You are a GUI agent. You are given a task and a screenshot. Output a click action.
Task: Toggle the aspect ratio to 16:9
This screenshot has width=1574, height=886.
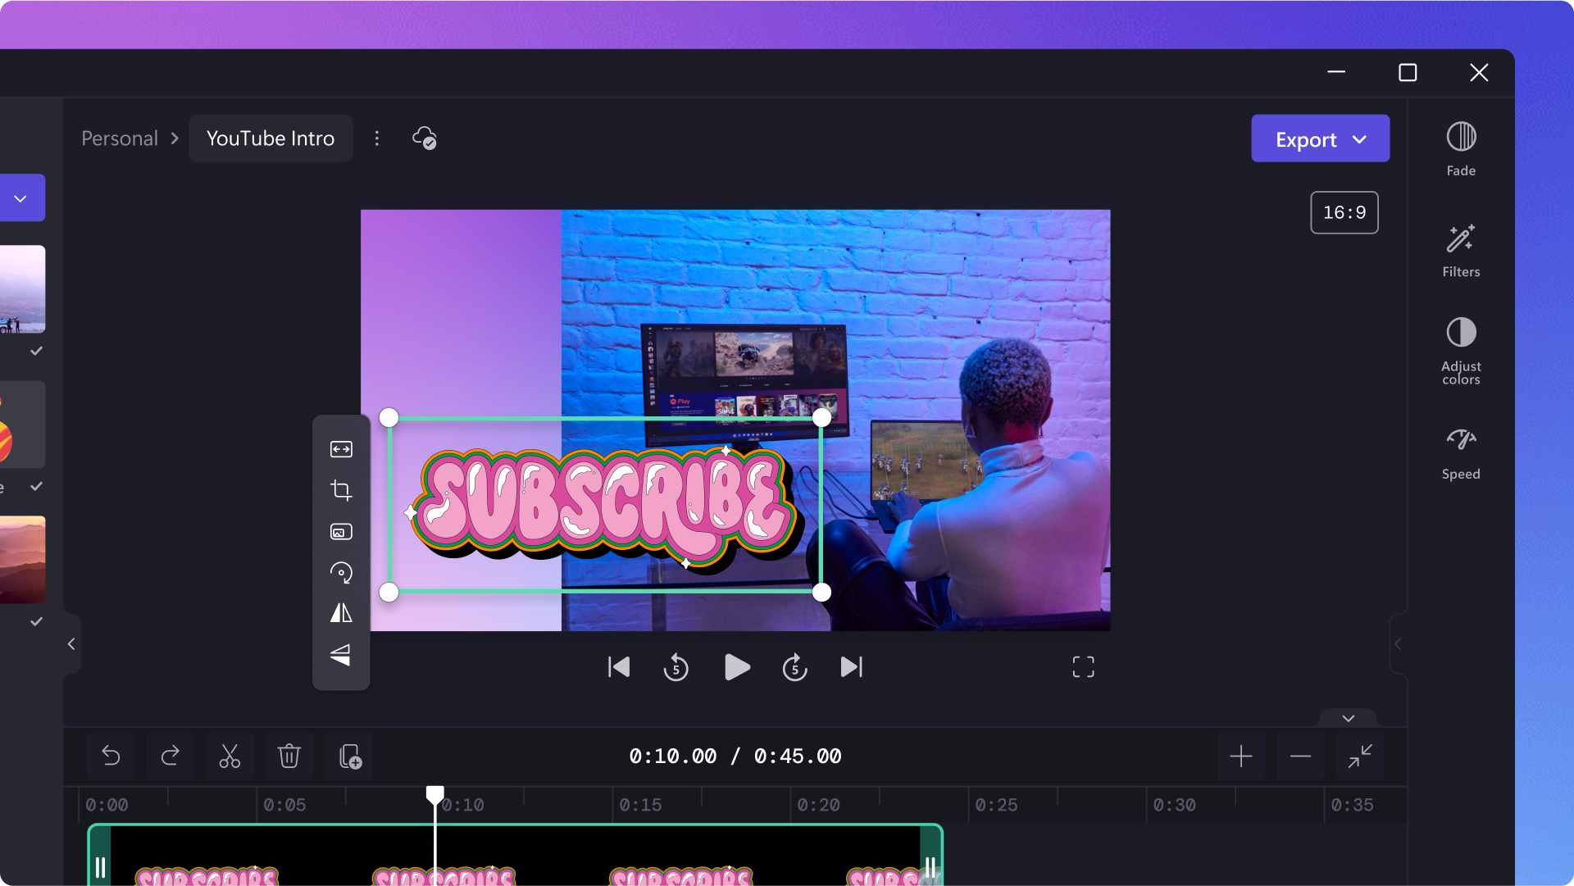click(x=1344, y=211)
